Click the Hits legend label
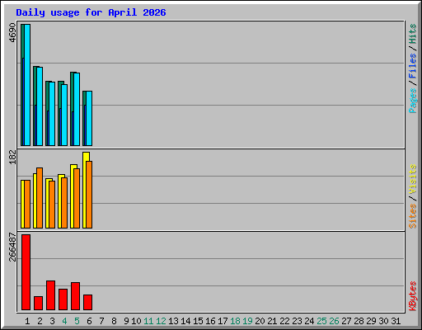The image size is (422, 330). [413, 34]
